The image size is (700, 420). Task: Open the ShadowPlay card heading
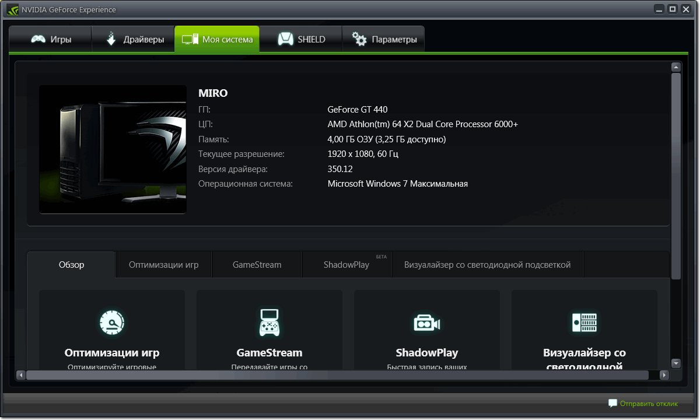pos(427,353)
